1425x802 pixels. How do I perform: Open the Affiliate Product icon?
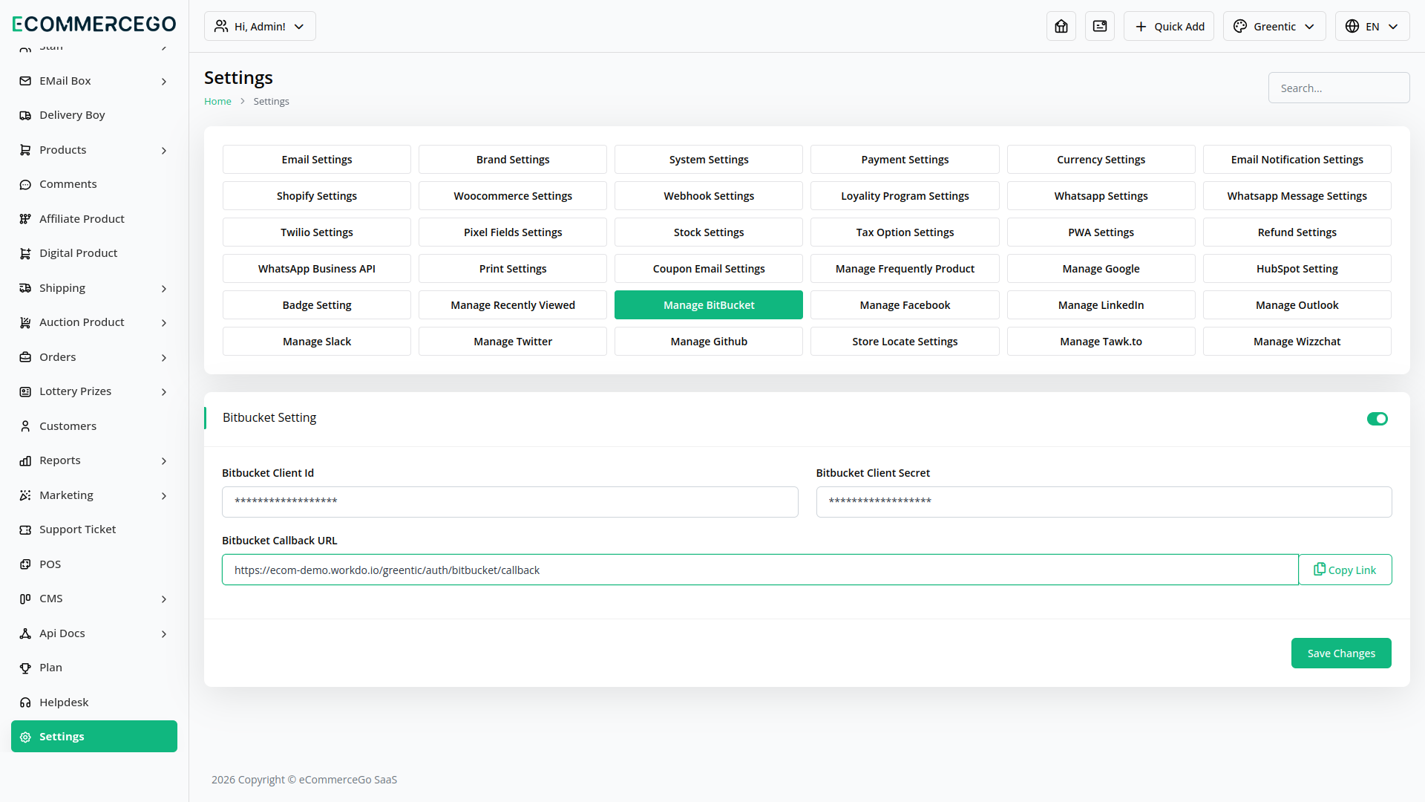click(25, 219)
